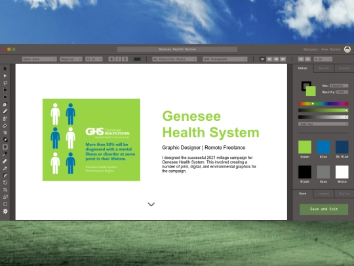The height and width of the screenshot is (266, 354).
Task: Choose the Rectangle shape tool
Action: click(x=5, y=90)
